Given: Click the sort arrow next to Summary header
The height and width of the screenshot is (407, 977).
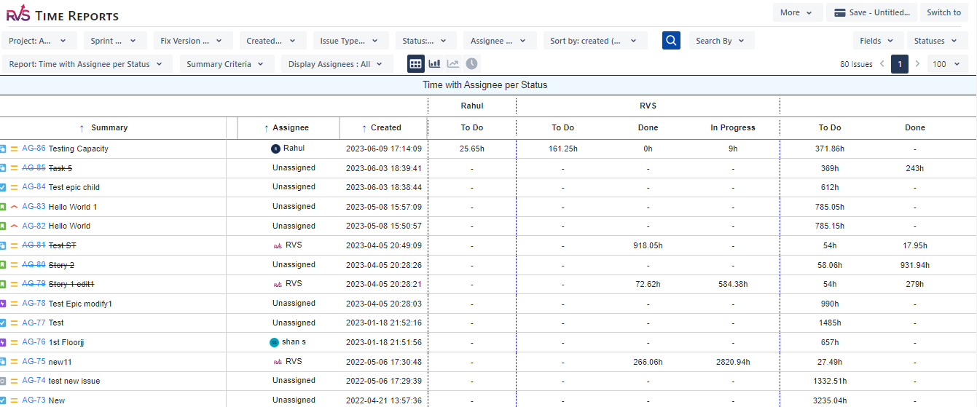Looking at the screenshot, I should coord(82,128).
